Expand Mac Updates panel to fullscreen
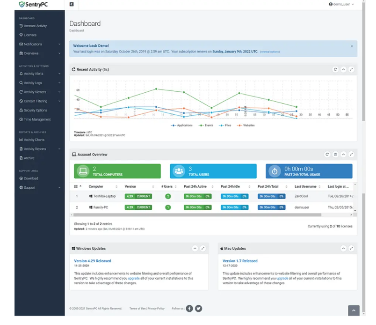The width and height of the screenshot is (376, 325). click(351, 248)
